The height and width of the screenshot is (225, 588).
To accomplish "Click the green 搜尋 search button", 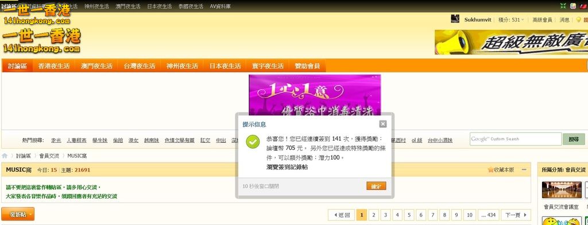I will pyautogui.click(x=574, y=139).
